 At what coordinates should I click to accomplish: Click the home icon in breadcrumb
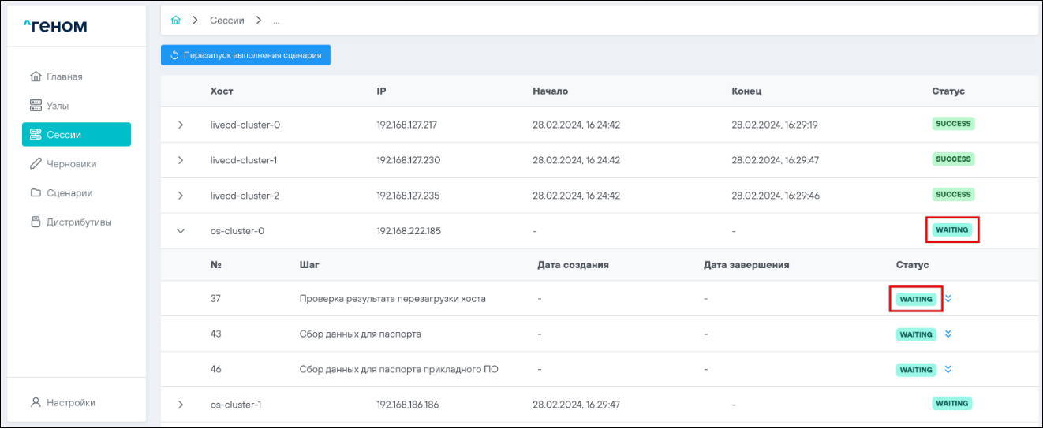pyautogui.click(x=176, y=21)
